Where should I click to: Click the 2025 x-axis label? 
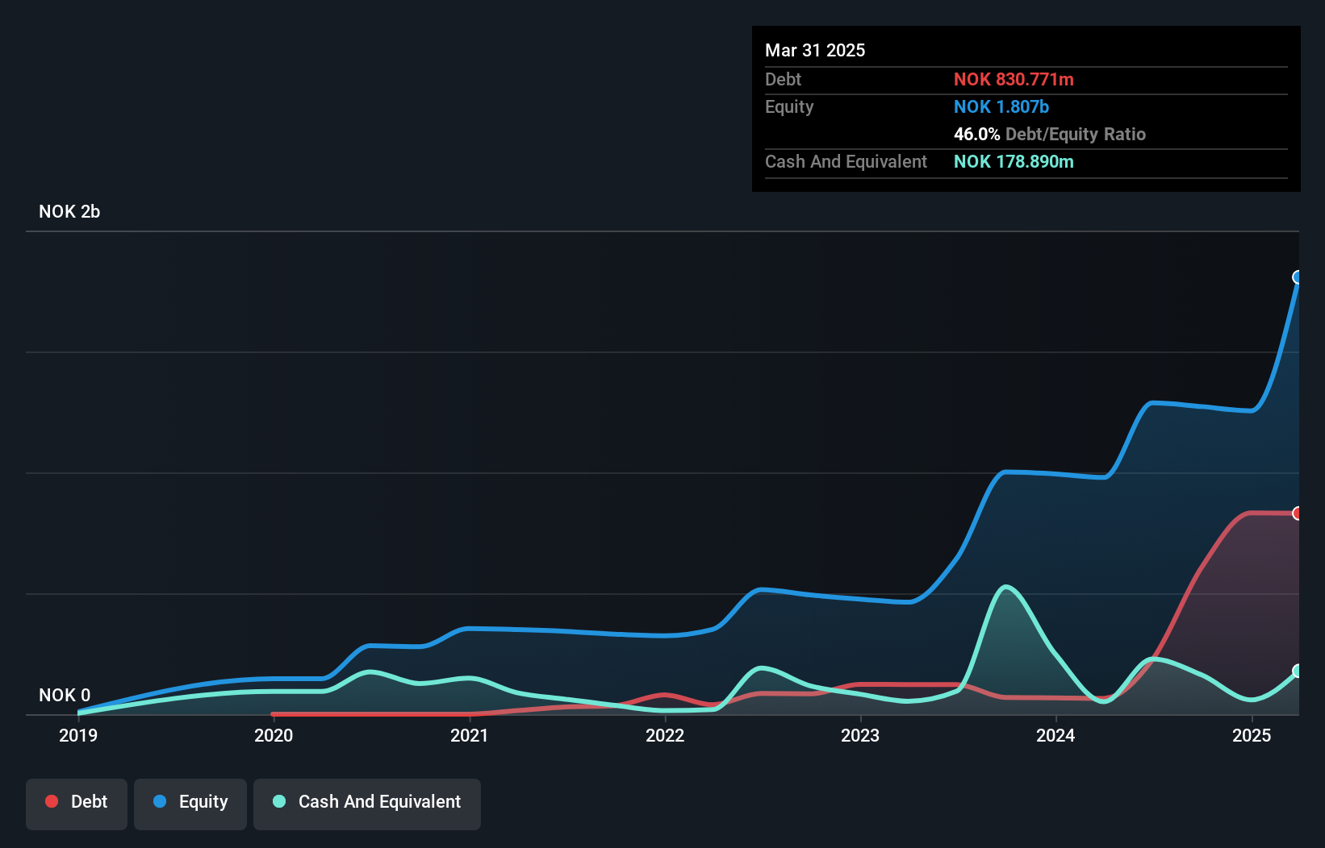click(1252, 735)
